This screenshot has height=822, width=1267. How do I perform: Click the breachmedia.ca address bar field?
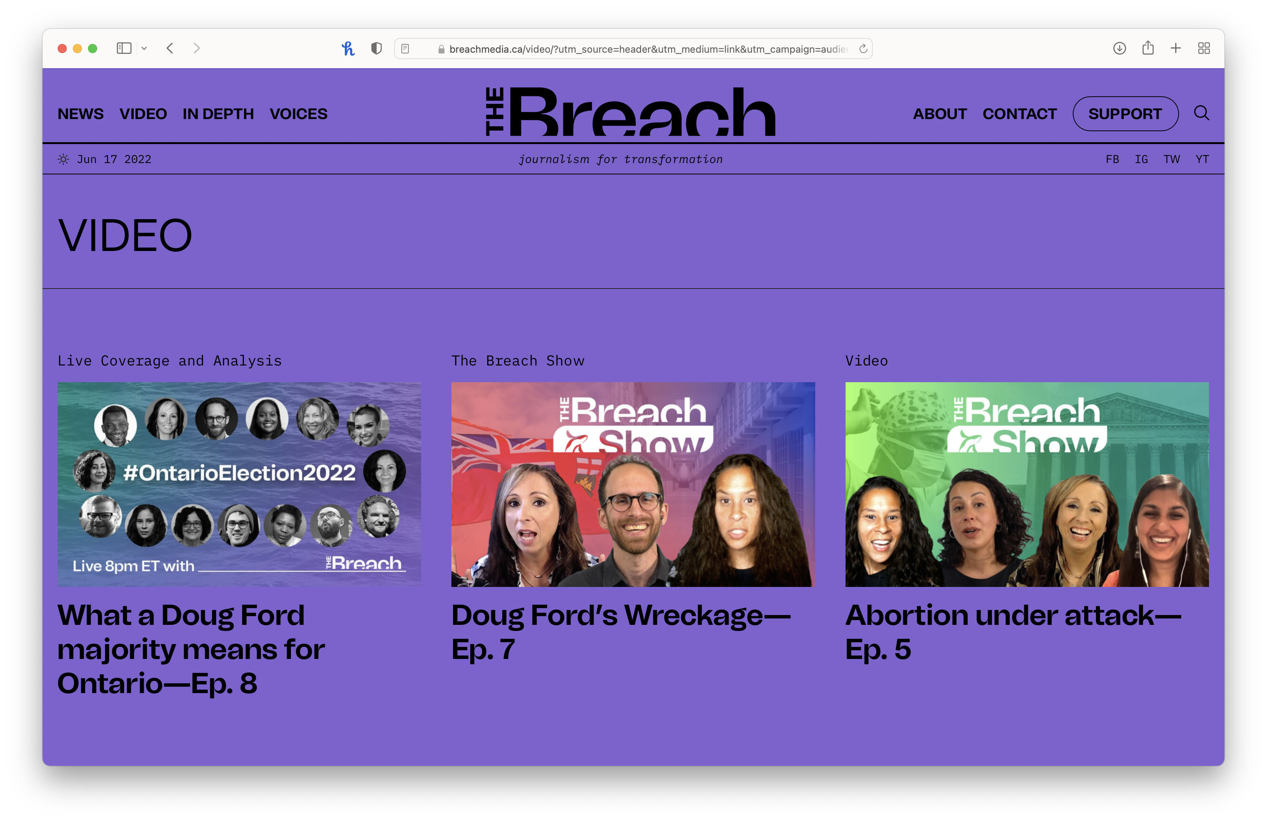point(639,49)
